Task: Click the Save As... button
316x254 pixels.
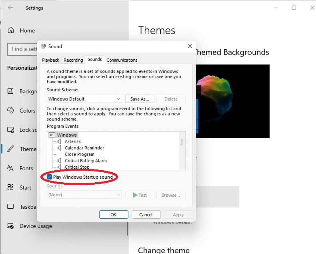Action: pyautogui.click(x=140, y=99)
